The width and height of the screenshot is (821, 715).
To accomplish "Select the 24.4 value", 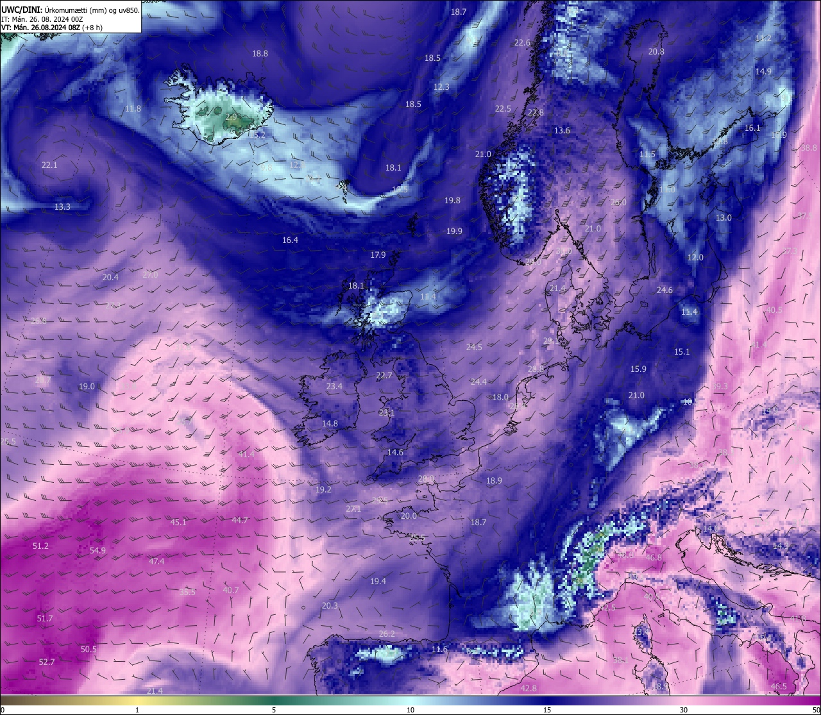I will click(x=478, y=382).
